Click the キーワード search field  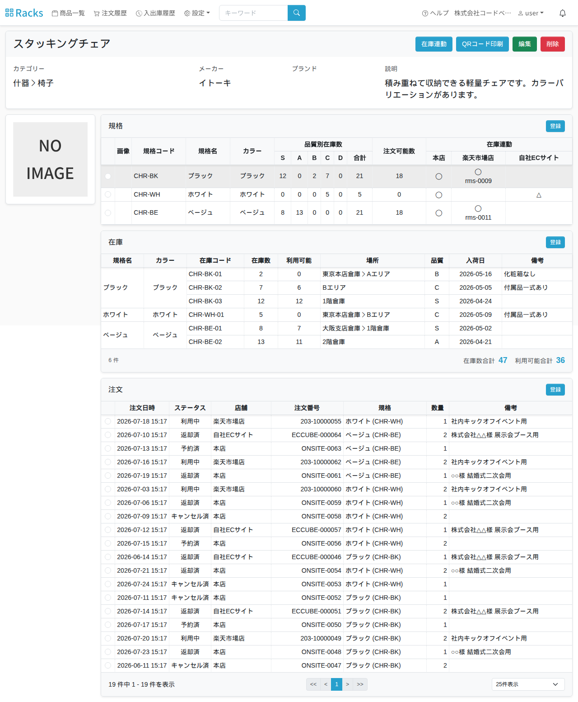[253, 13]
